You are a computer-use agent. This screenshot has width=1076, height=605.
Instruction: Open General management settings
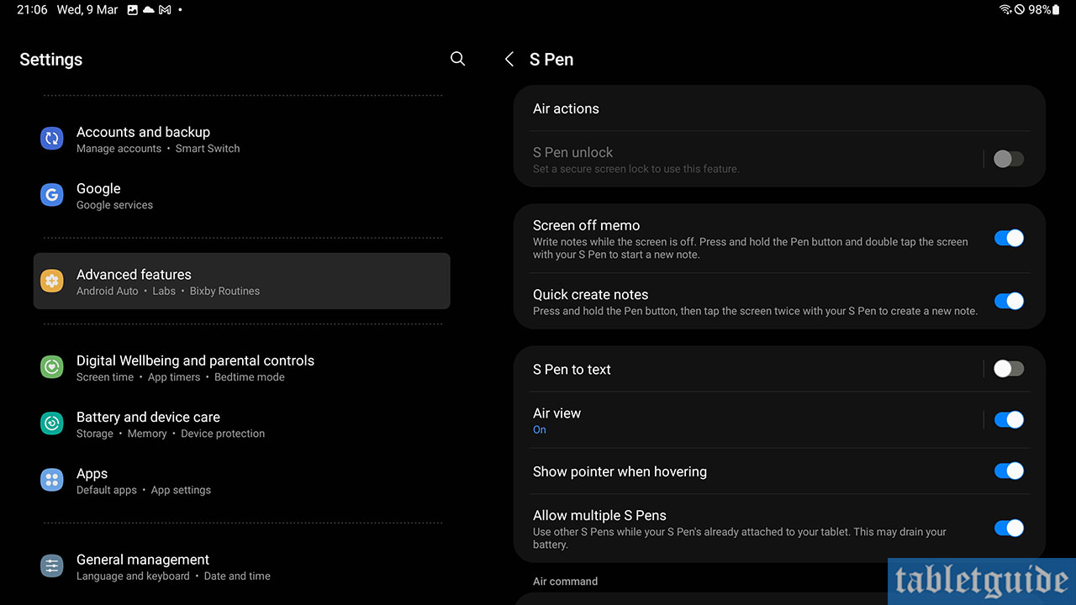coord(242,566)
